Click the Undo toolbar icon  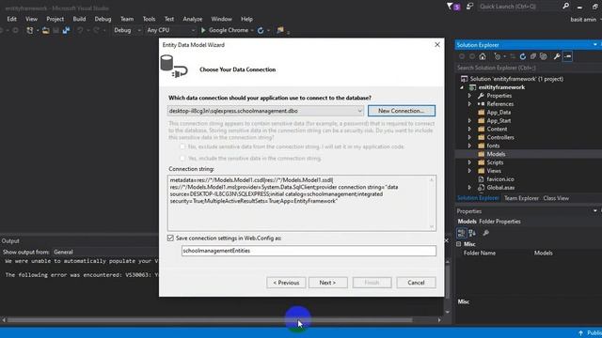coord(80,30)
